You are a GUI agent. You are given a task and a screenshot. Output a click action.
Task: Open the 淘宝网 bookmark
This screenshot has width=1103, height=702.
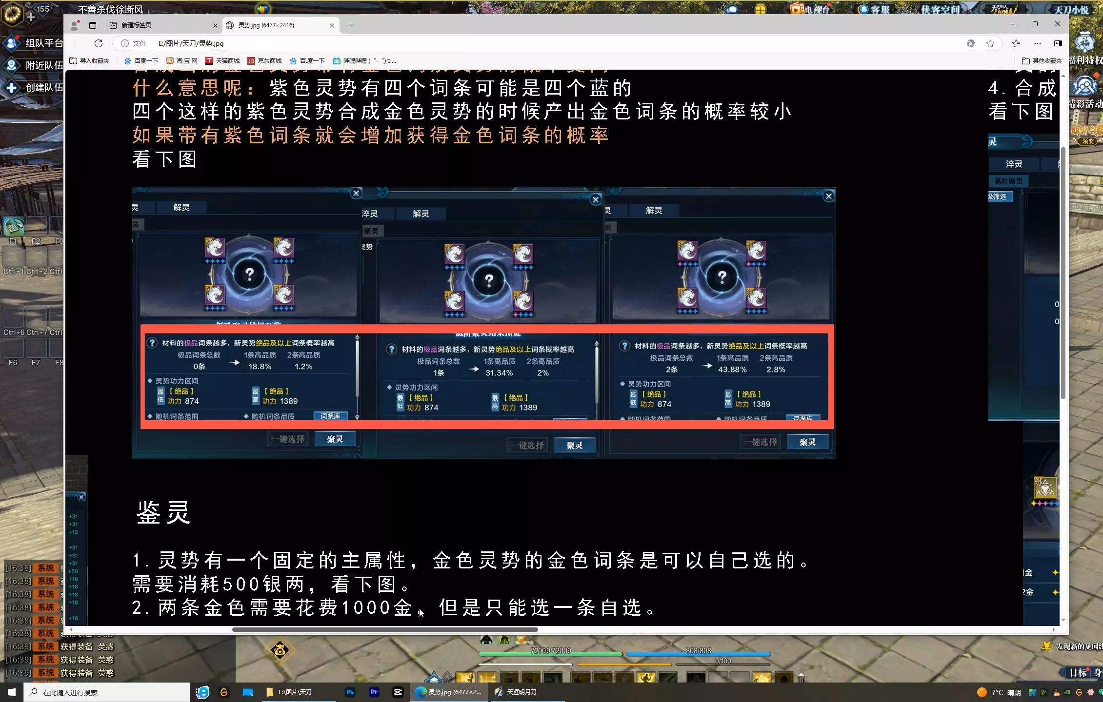click(x=181, y=61)
